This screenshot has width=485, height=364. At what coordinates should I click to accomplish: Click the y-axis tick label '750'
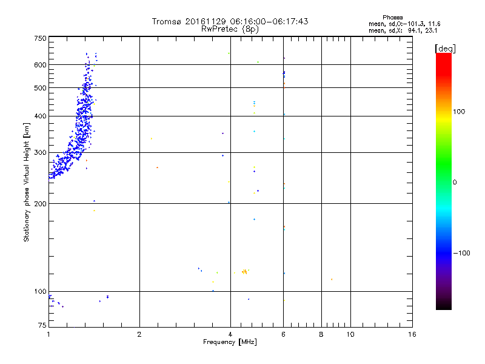pos(40,38)
